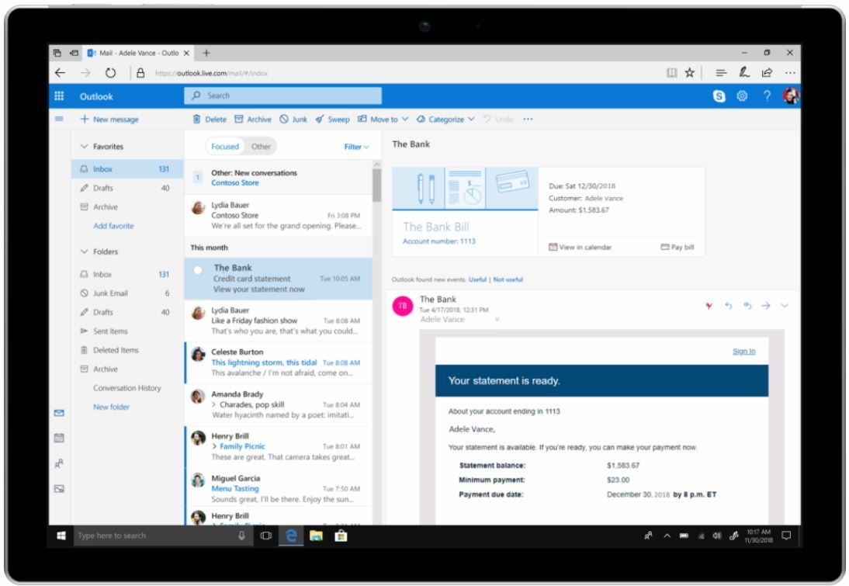Go back in the browser

click(x=60, y=73)
